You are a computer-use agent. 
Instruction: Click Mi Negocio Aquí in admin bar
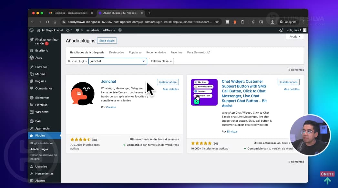point(50,30)
